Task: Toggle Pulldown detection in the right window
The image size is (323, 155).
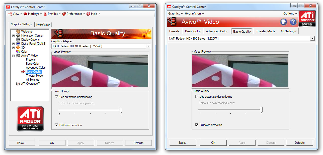Action: point(197,125)
